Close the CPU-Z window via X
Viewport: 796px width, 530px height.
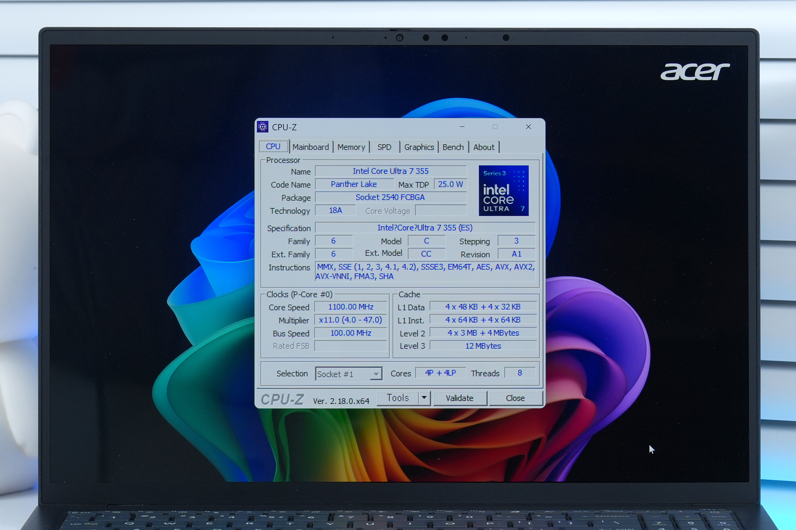(528, 127)
